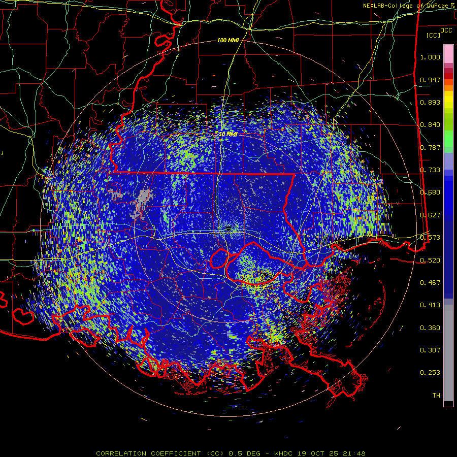
Task: Click the 0.733 scale value
Action: pyautogui.click(x=430, y=170)
